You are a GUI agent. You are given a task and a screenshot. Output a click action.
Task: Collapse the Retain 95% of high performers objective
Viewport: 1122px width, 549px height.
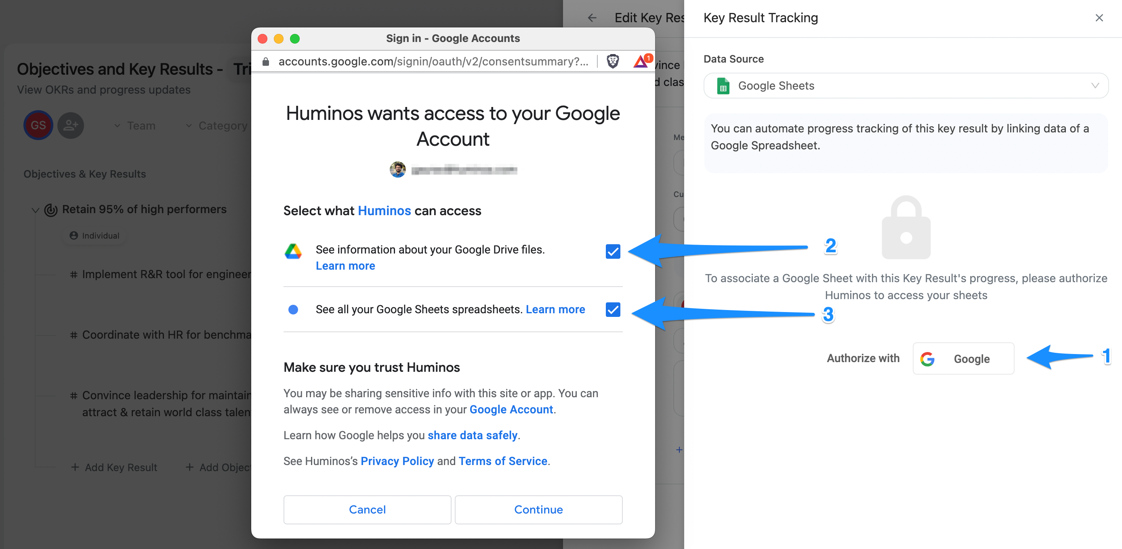pos(35,210)
